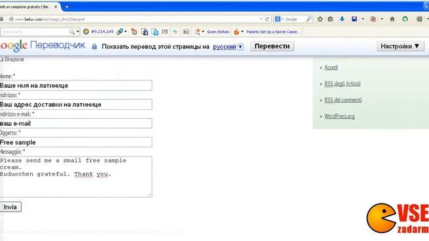Open dropdown beside the flame icon
This screenshot has width=429, height=241.
242,31
